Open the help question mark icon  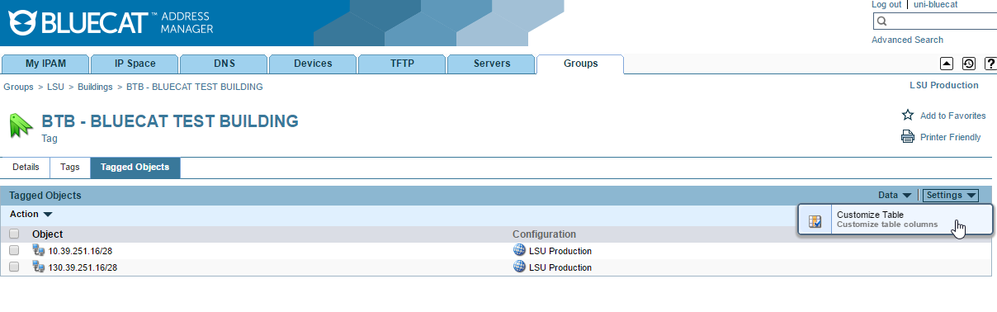[x=990, y=64]
